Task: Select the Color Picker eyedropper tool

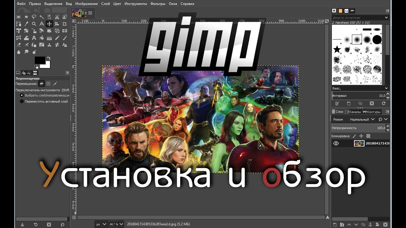Action: (26, 24)
